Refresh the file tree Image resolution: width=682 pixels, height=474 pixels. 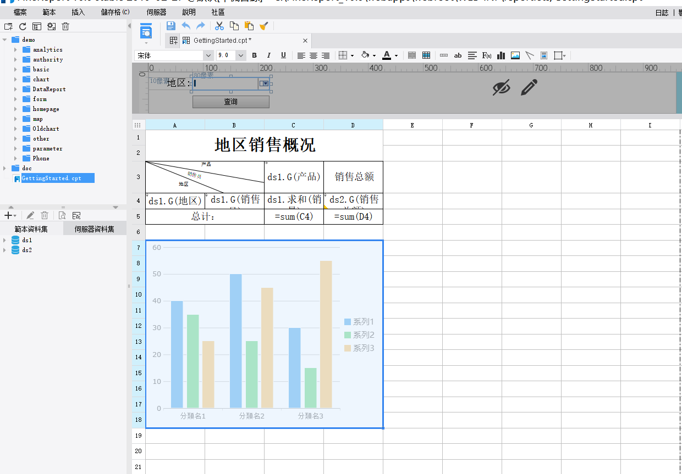tap(23, 26)
